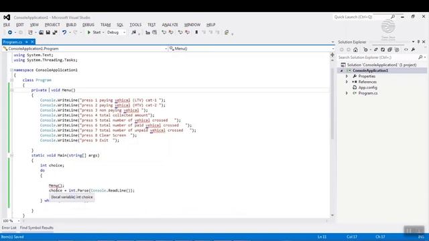Open the PROJECT menu
429x241 pixels.
coord(52,25)
